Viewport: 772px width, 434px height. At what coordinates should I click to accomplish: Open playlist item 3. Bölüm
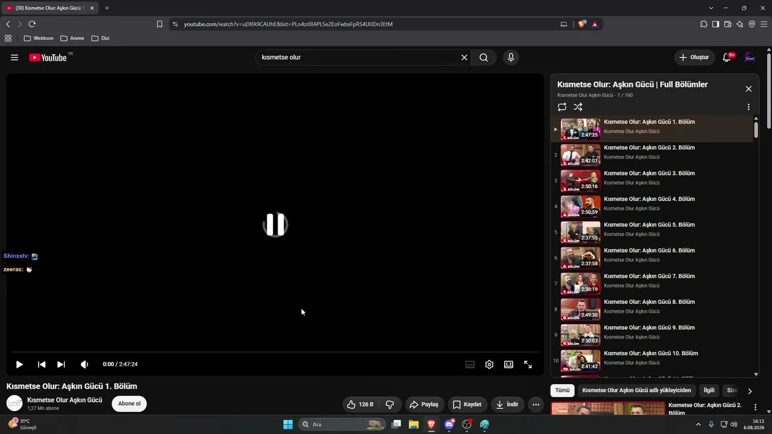pyautogui.click(x=652, y=181)
